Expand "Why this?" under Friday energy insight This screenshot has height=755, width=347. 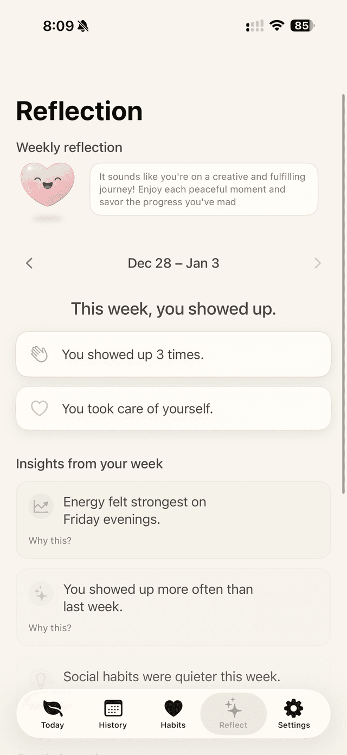tap(50, 541)
